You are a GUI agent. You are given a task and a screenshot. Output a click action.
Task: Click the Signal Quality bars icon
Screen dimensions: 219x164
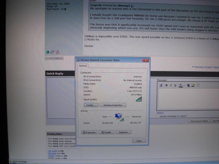139,99
